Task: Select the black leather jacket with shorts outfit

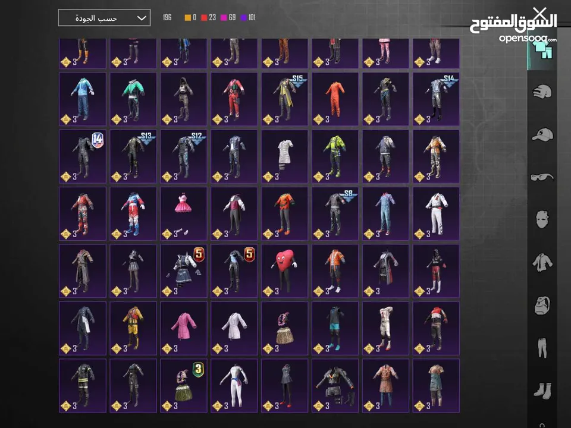Action: pos(335,386)
